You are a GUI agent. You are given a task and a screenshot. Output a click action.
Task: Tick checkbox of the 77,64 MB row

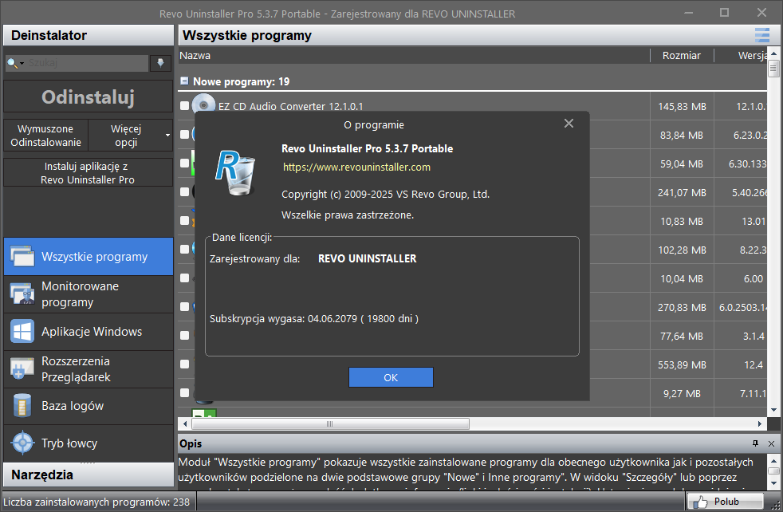tap(185, 335)
